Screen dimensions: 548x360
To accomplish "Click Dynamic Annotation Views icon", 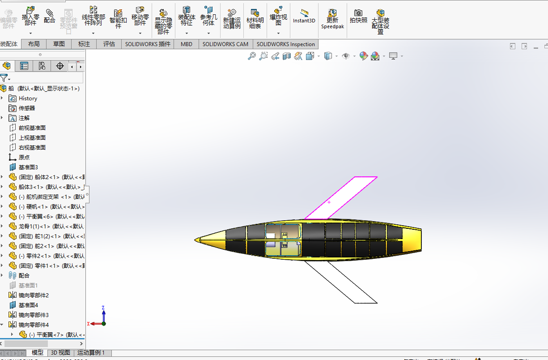I will pyautogui.click(x=298, y=56).
